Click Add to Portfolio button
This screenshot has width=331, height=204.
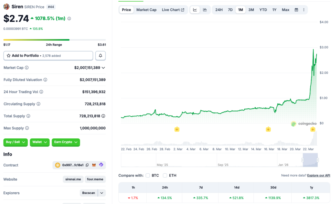pyautogui.click(x=48, y=56)
